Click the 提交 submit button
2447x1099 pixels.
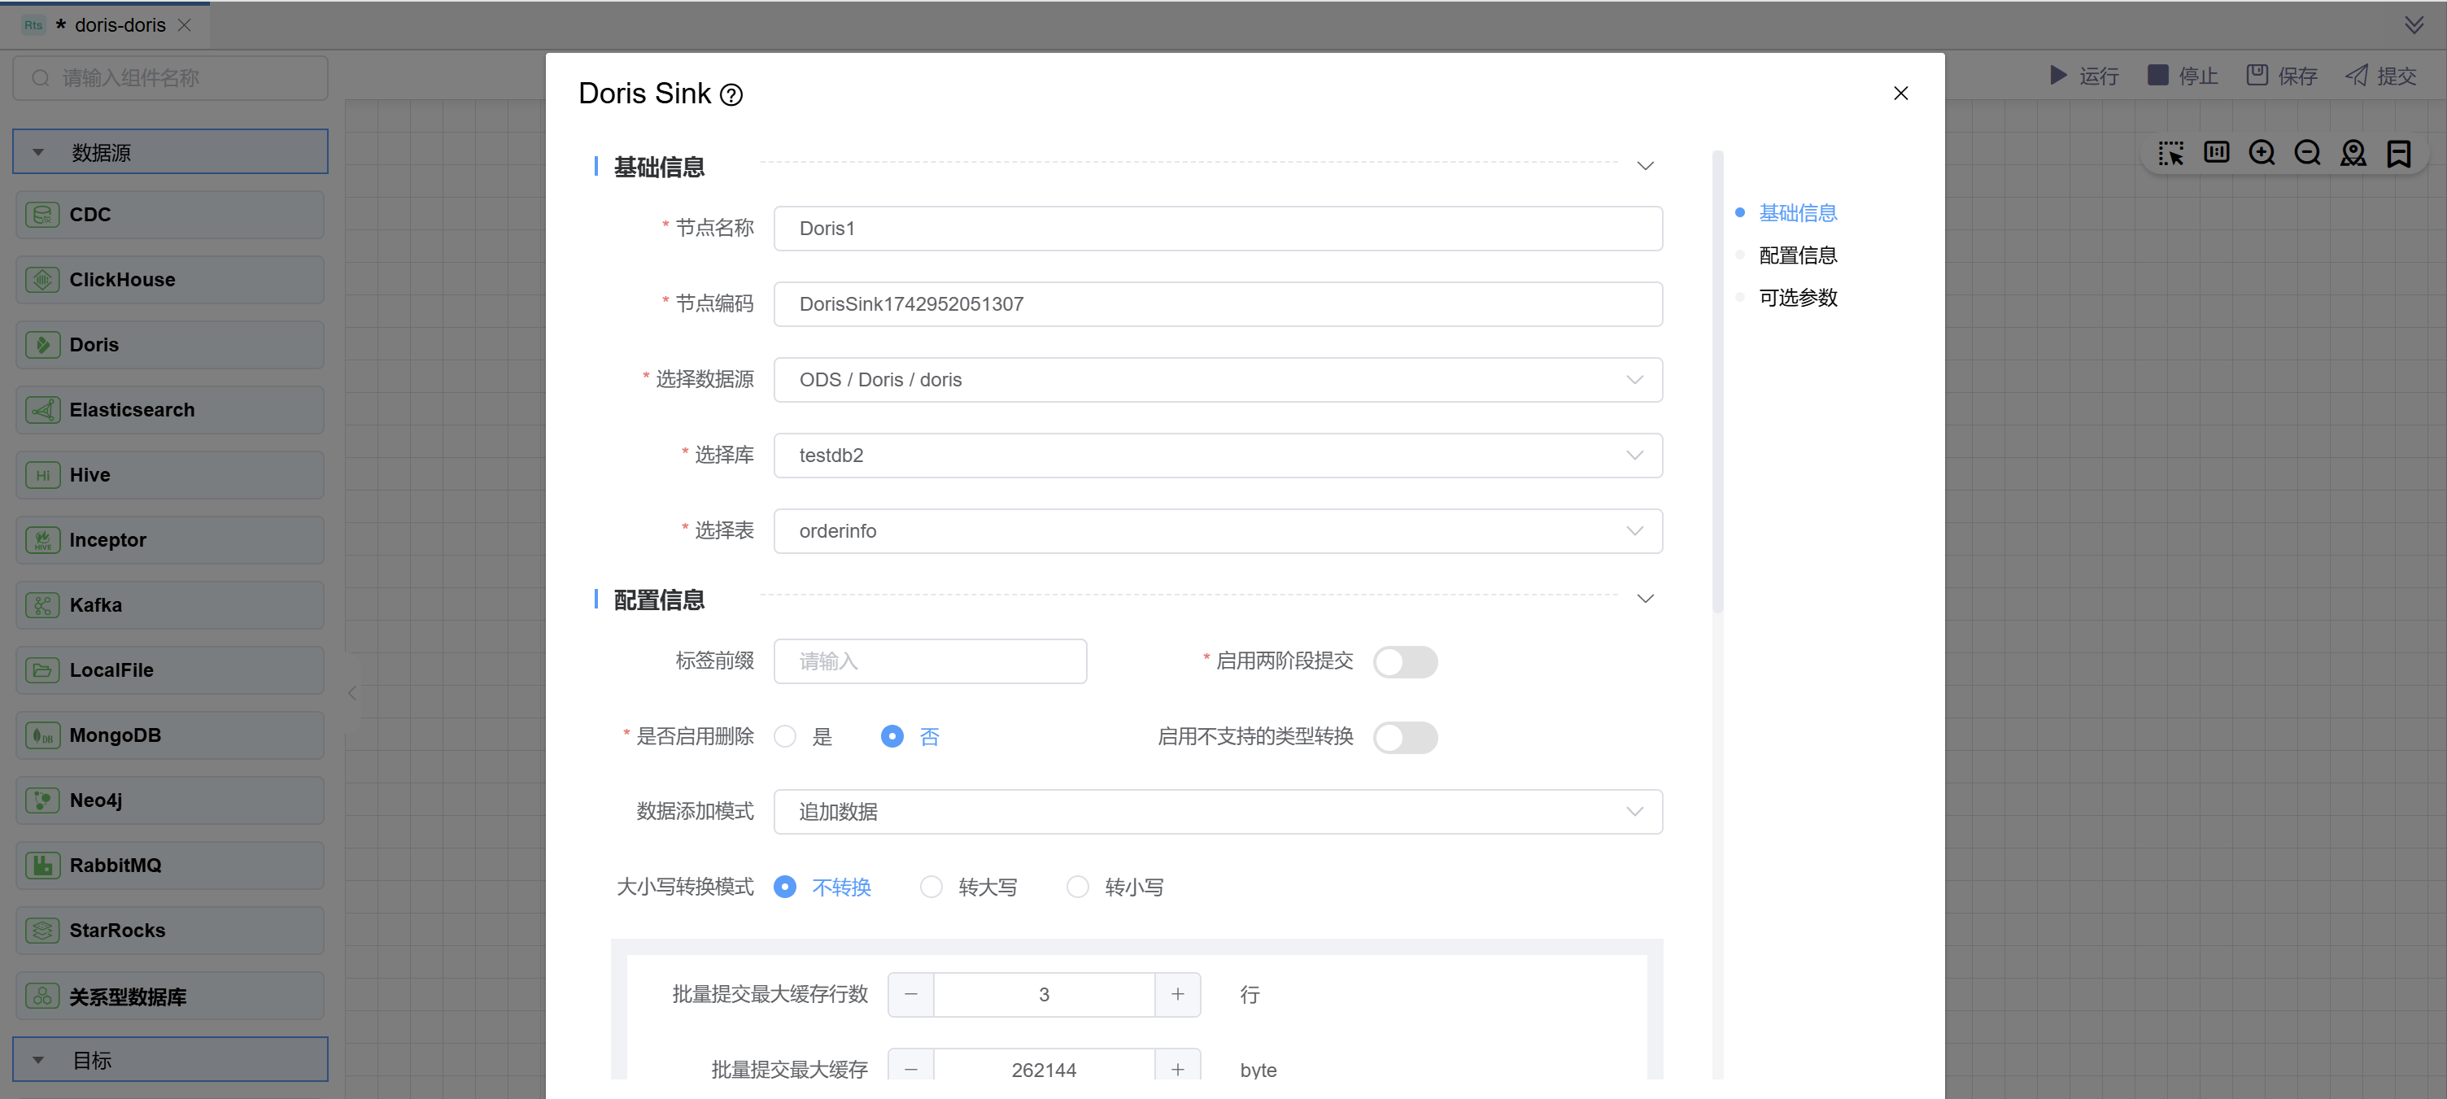click(x=2380, y=76)
